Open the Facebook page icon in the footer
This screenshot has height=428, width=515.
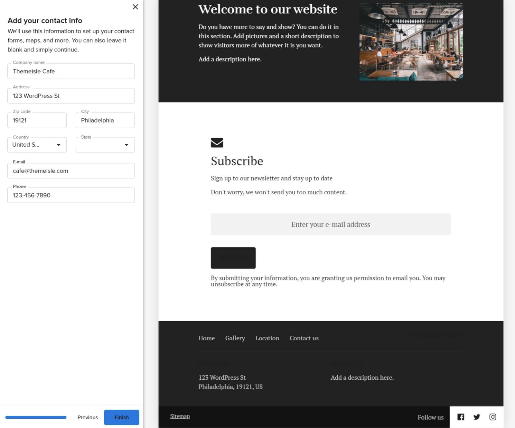click(x=460, y=417)
